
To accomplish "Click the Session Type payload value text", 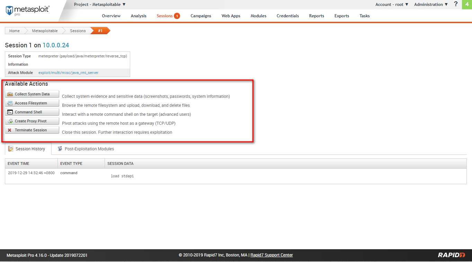I will tap(83, 56).
